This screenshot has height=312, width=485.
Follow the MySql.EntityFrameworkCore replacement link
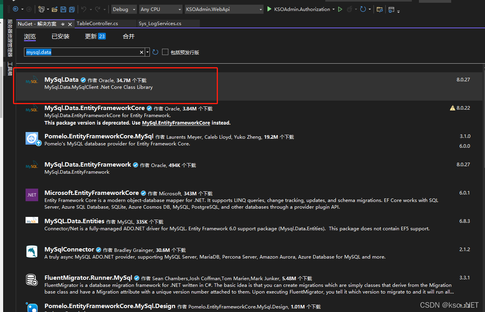pyautogui.click(x=176, y=123)
